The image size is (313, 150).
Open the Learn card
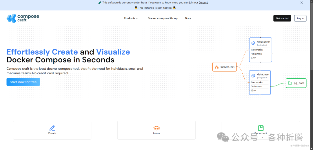[156, 130]
